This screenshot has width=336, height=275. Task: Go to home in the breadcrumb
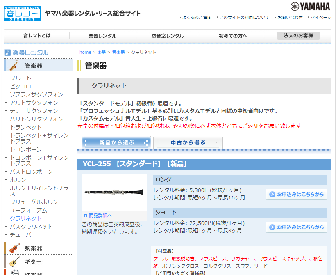click(85, 52)
